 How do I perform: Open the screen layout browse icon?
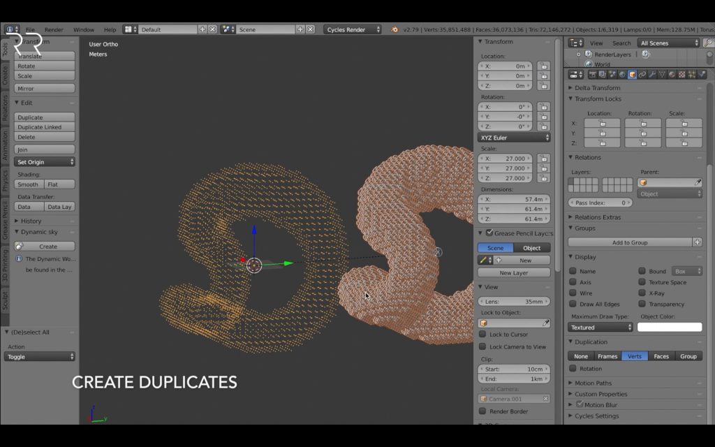131,29
